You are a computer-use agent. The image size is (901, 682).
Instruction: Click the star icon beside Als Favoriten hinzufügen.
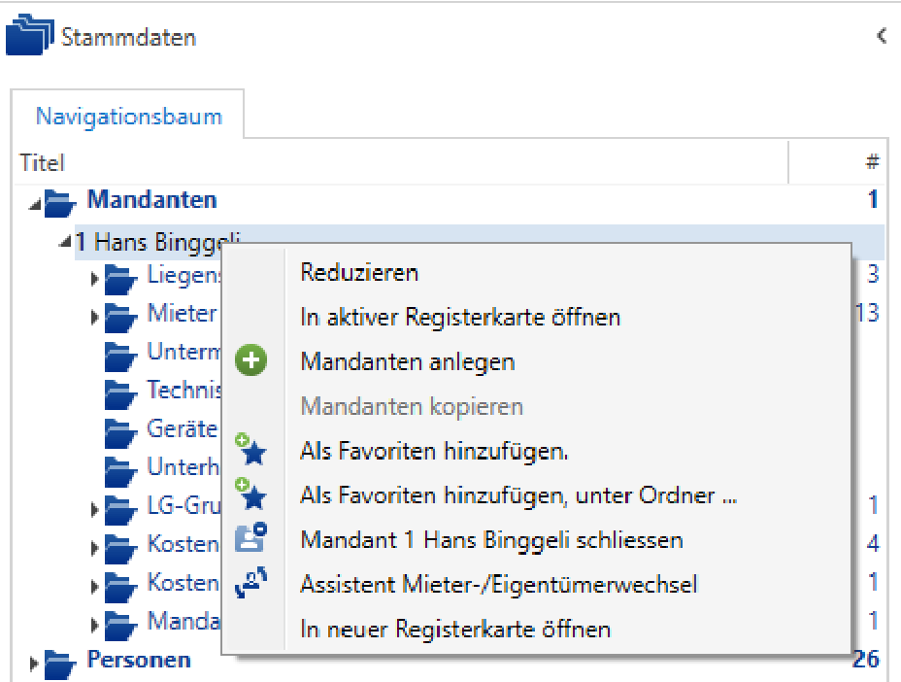tap(251, 449)
